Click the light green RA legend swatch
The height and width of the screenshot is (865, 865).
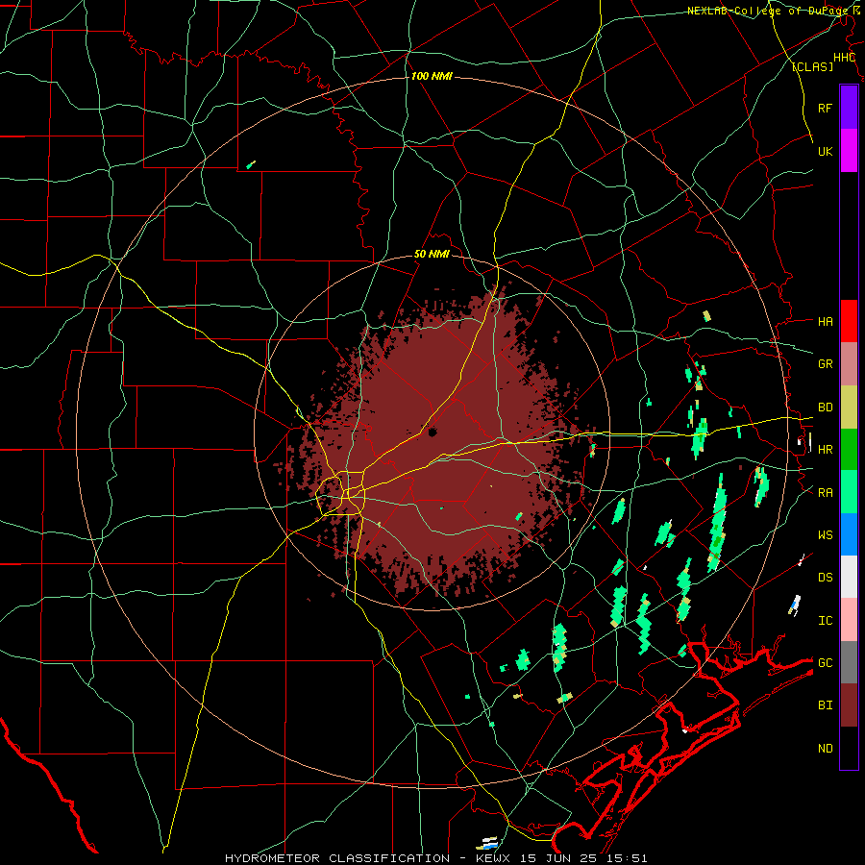tap(849, 492)
